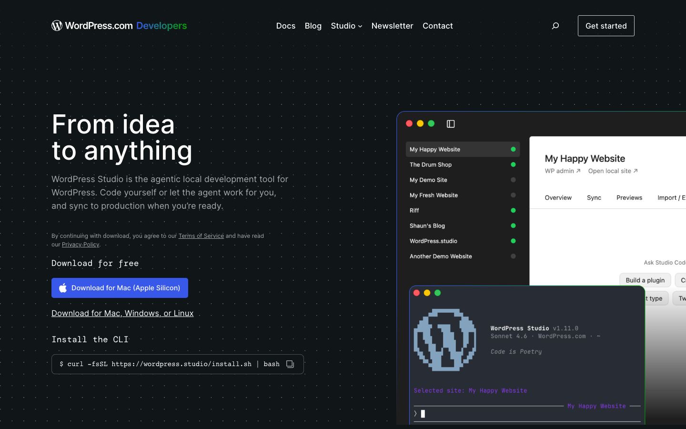Click the pixelated WordPress logo in terminal
The width and height of the screenshot is (686, 429).
coord(445,340)
